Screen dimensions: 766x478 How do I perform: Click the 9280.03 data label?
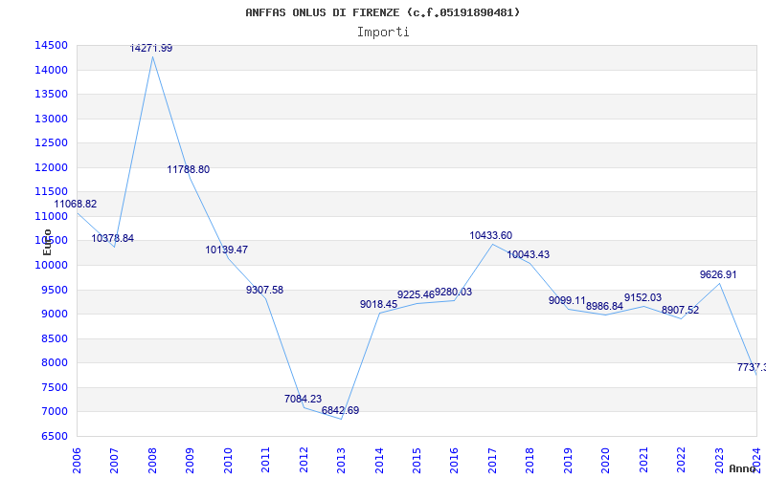(x=453, y=293)
